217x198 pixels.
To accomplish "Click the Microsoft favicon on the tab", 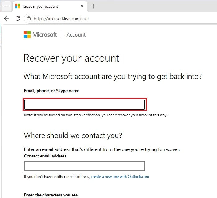I will [18, 6].
